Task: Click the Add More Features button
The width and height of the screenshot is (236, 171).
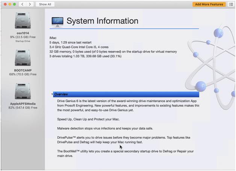Action: (x=209, y=4)
